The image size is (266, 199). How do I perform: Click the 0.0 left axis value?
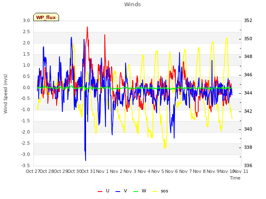(26, 87)
